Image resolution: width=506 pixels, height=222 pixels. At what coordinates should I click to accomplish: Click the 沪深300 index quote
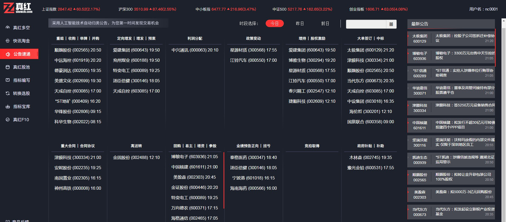[x=147, y=9]
